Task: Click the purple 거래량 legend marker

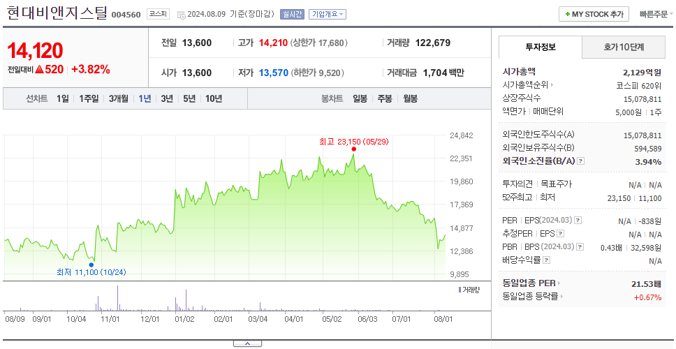Action: click(x=460, y=290)
